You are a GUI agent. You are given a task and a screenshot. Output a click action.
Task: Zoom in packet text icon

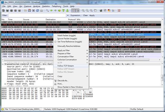(83, 10)
